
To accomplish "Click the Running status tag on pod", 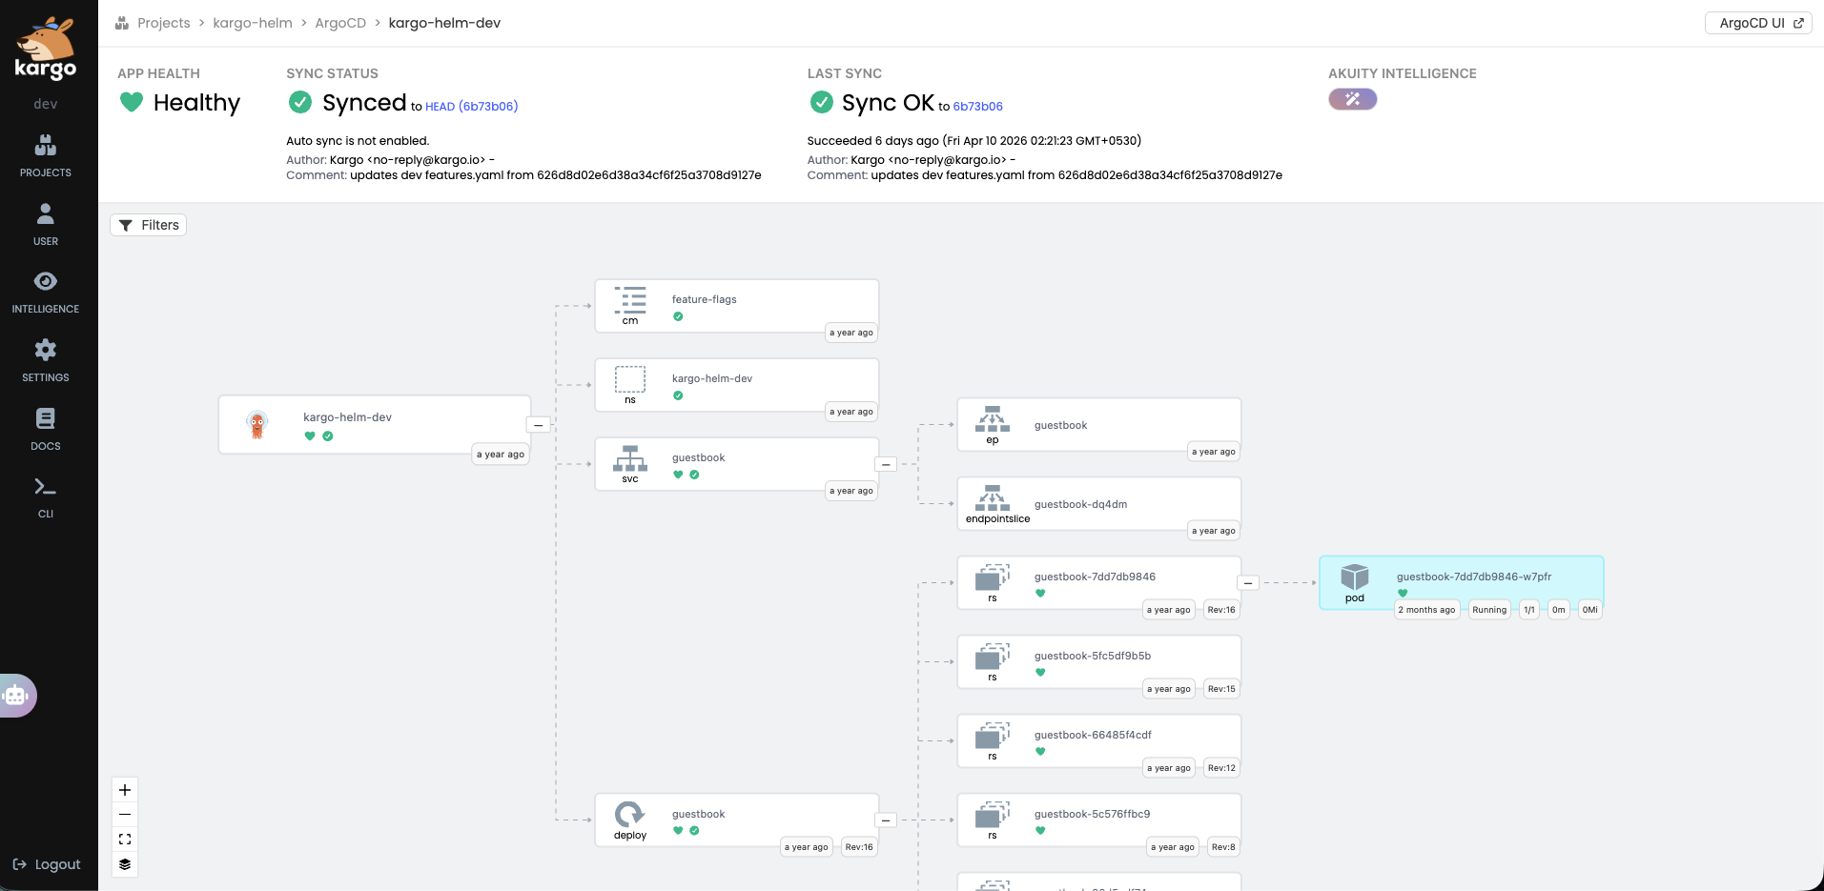I will click(x=1489, y=610).
